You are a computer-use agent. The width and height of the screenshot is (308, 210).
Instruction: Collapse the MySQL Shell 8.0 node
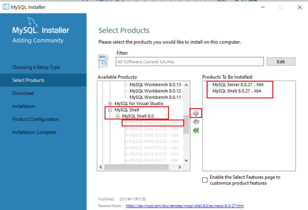118,116
